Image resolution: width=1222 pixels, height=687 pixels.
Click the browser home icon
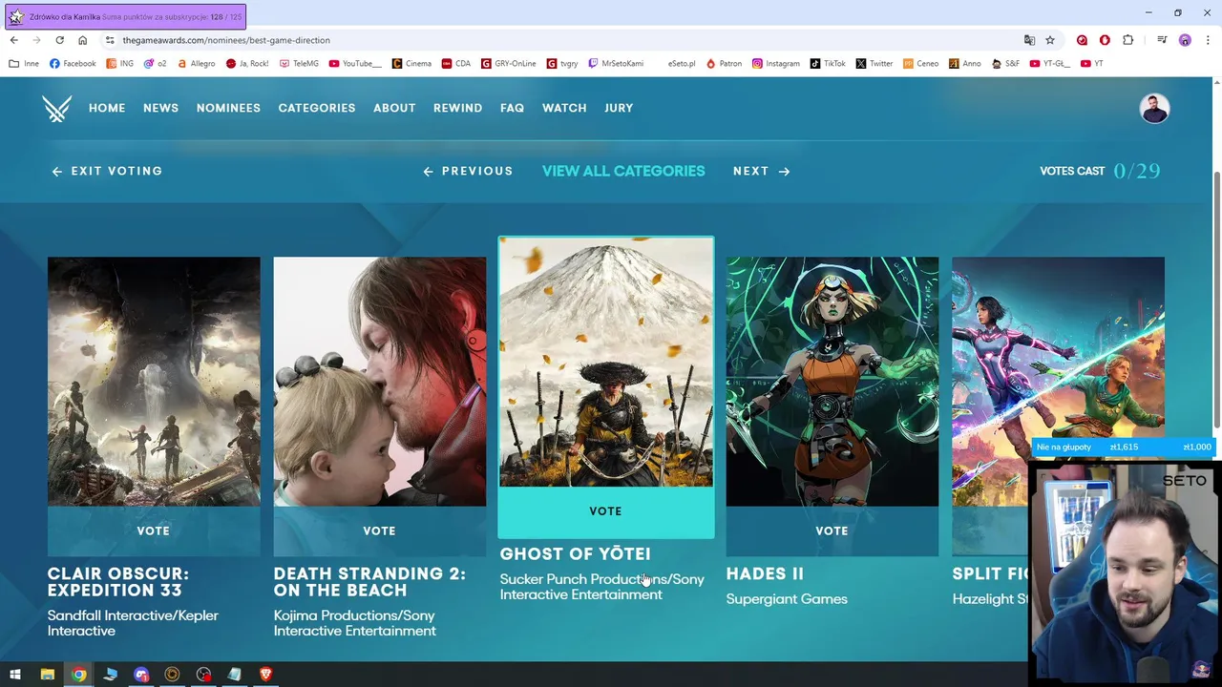click(x=82, y=40)
